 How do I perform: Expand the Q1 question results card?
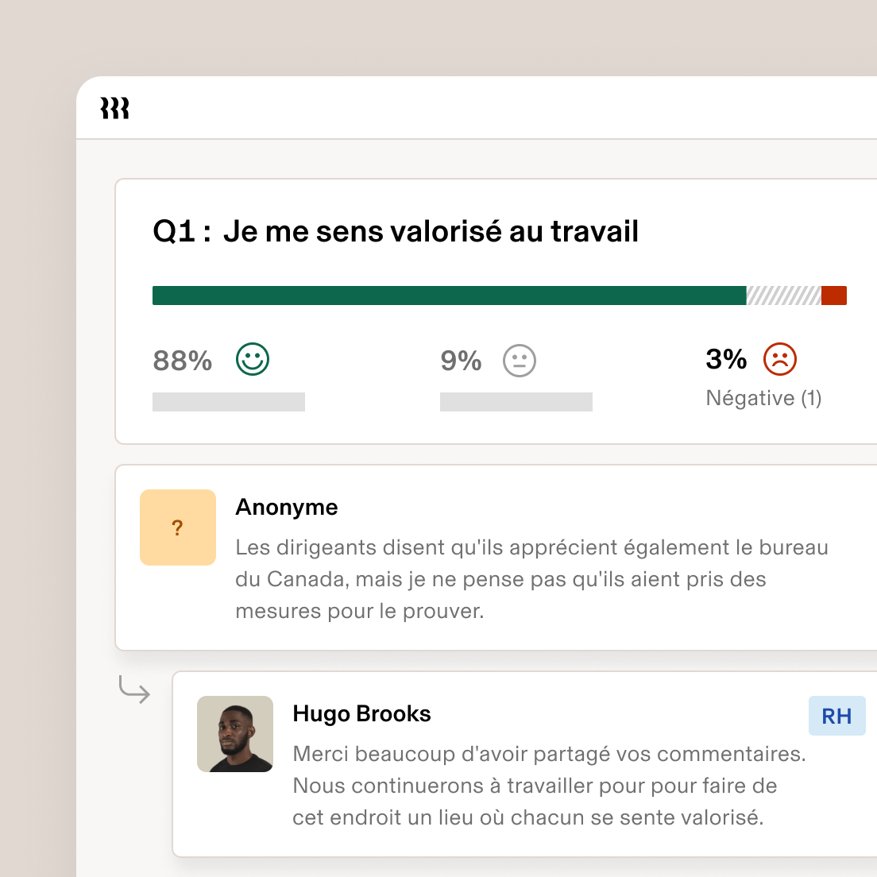(493, 310)
